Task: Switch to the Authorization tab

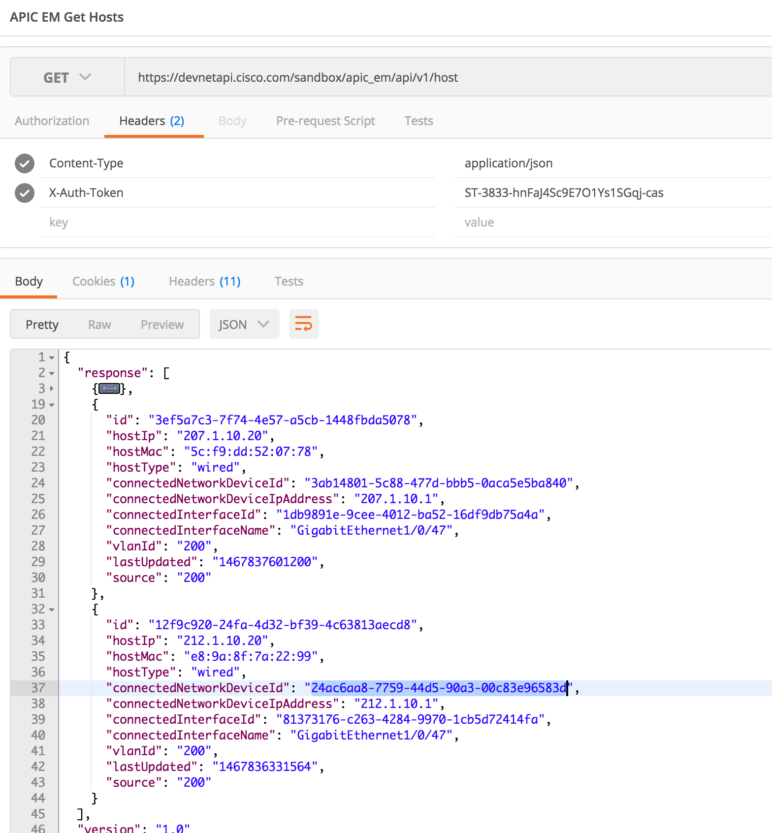Action: click(x=52, y=121)
